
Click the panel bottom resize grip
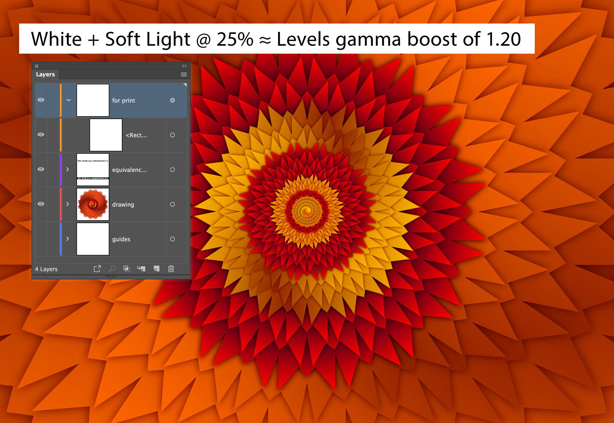111,277
